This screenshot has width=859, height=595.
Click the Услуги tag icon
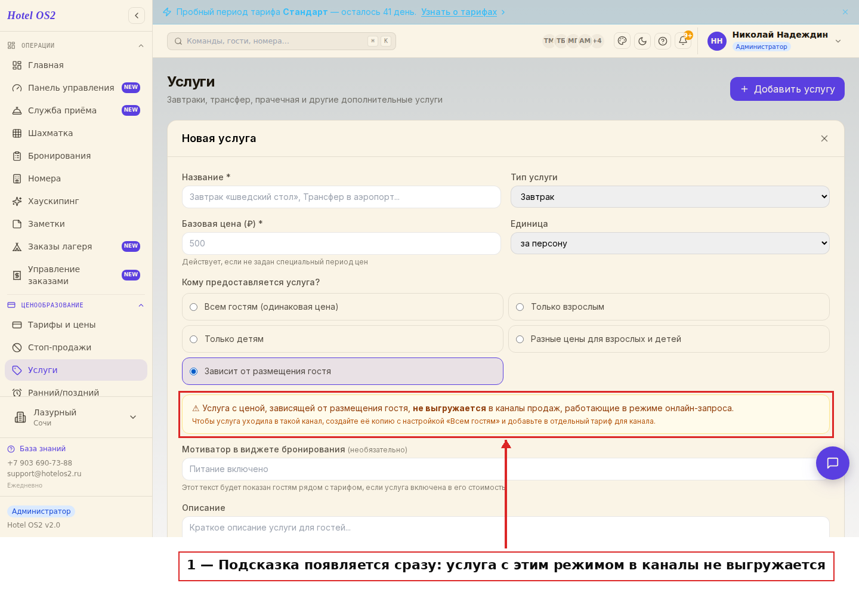pyautogui.click(x=17, y=370)
